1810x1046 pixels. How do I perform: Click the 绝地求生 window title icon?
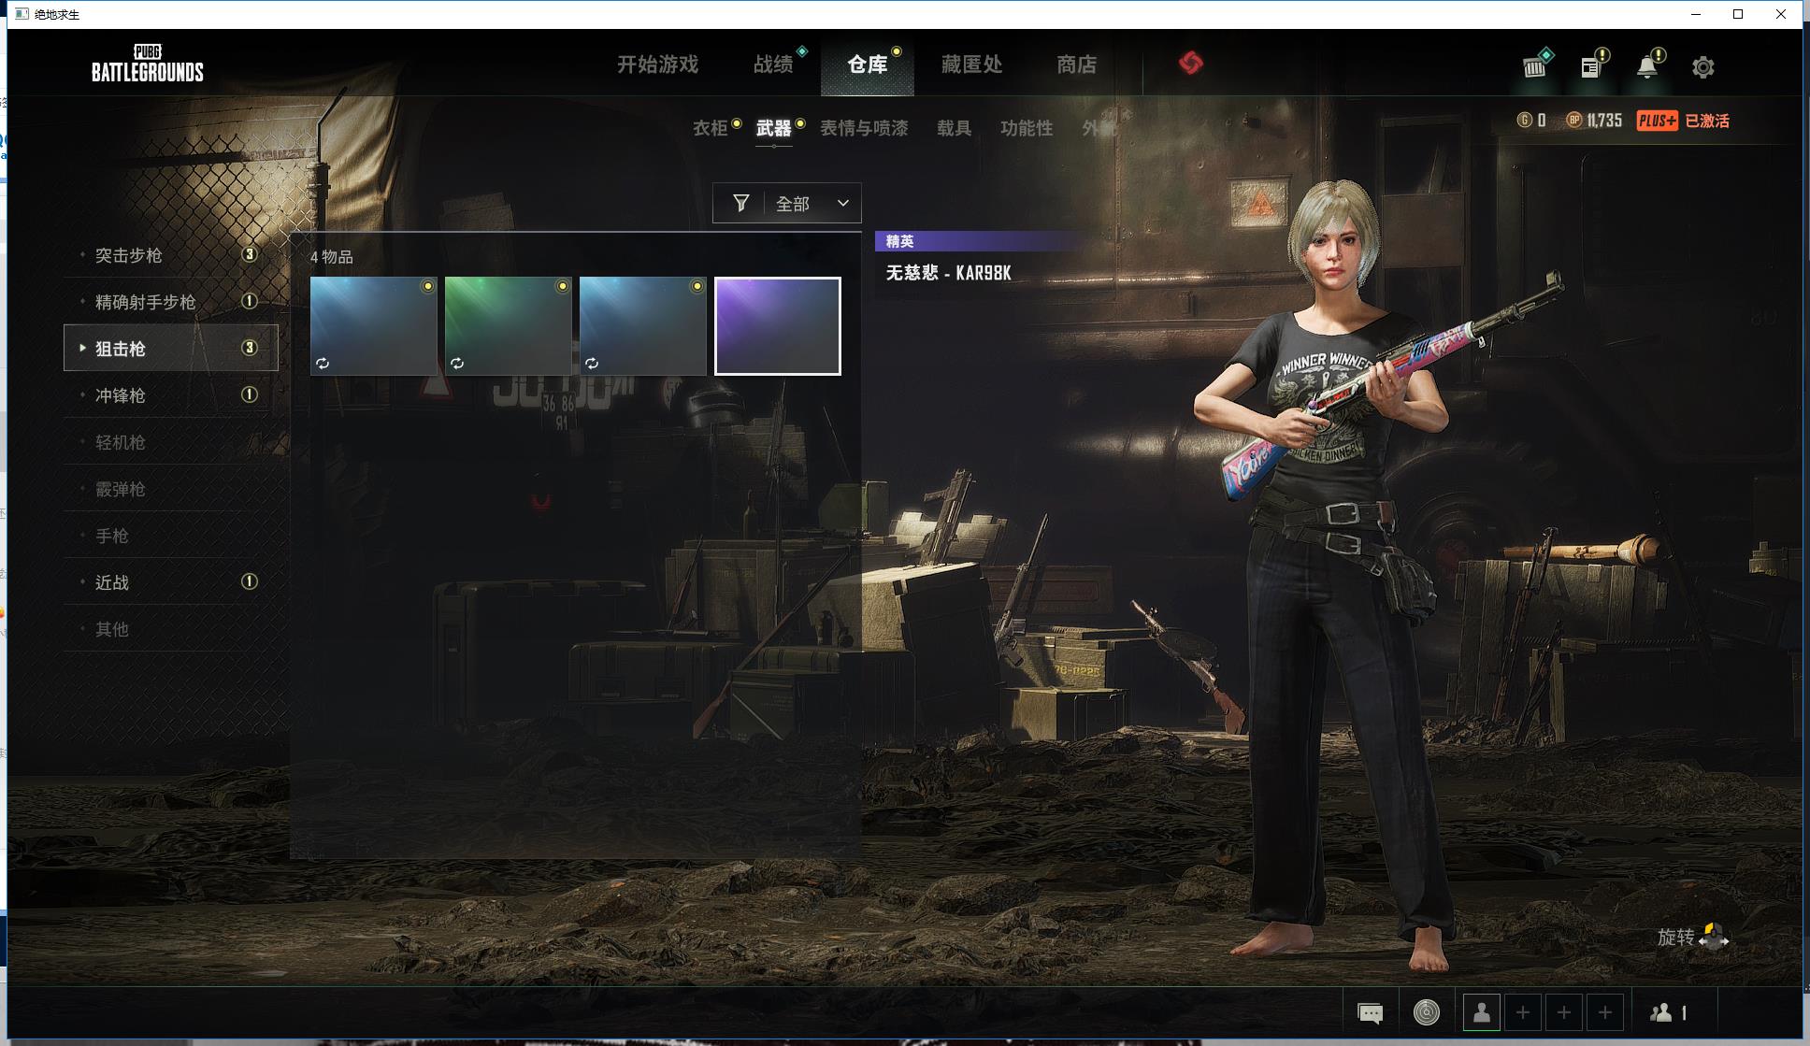(21, 14)
